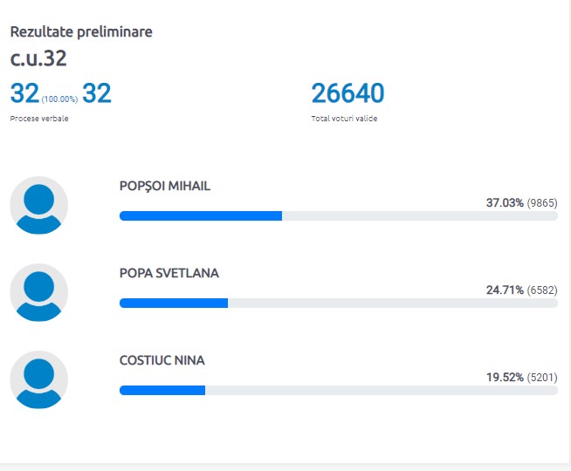The image size is (571, 471).
Task: Click the second 32 after the percentage
Action: point(97,93)
